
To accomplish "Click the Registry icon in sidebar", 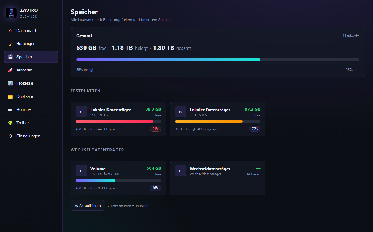I will pyautogui.click(x=10, y=110).
